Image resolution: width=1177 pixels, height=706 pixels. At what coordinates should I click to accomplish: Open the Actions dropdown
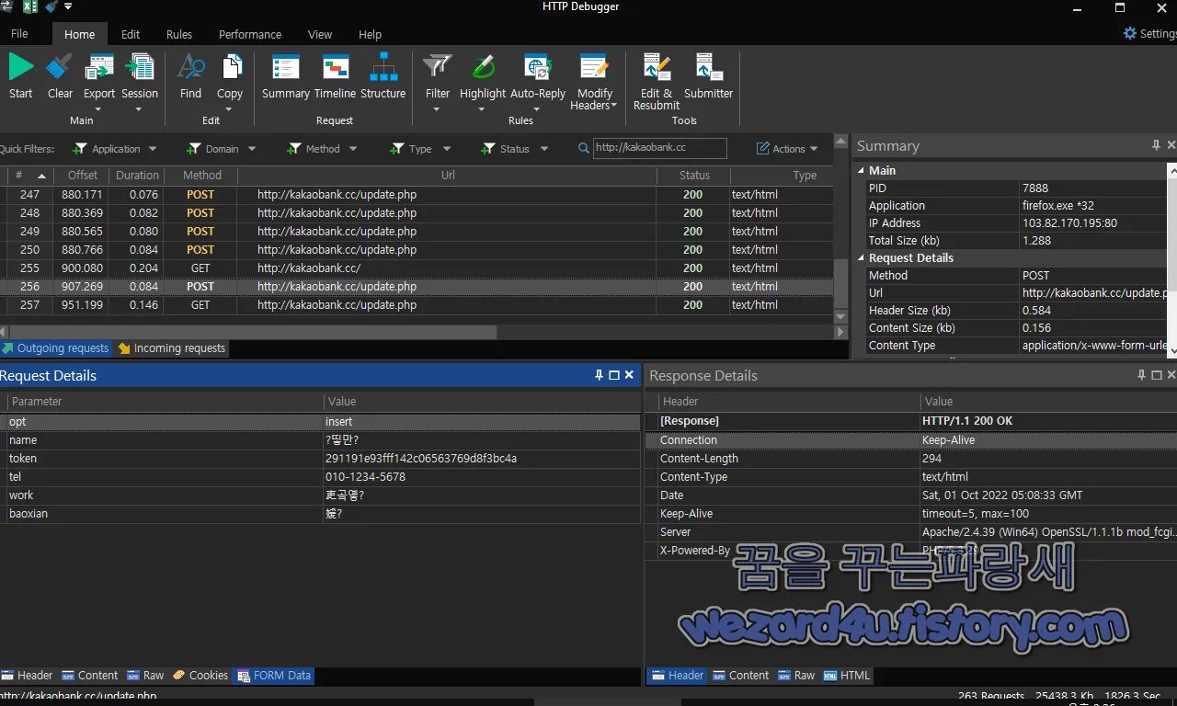coord(787,149)
